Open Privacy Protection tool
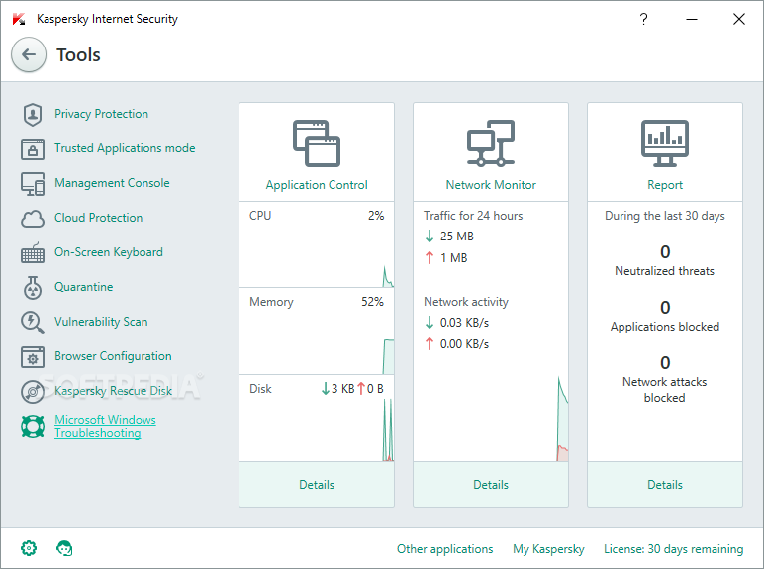This screenshot has width=764, height=569. [101, 114]
